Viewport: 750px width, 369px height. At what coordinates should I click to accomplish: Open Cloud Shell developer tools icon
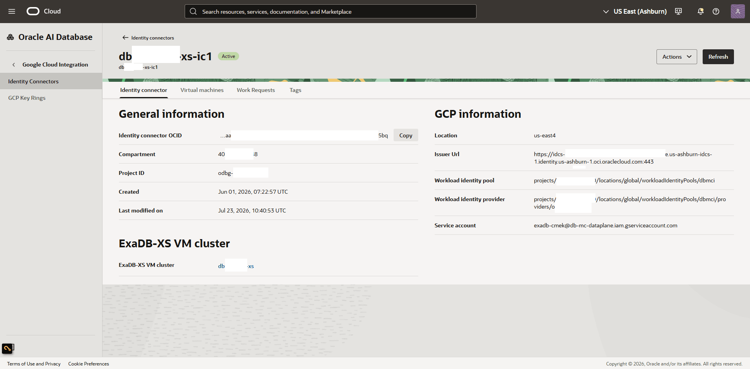click(678, 11)
